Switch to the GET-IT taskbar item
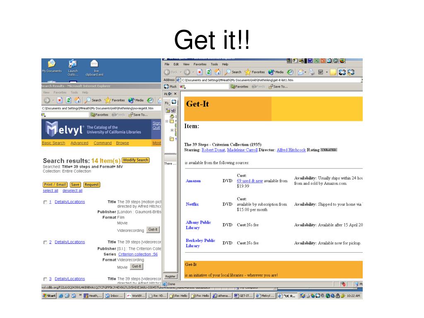424x318 pixels. (x=243, y=296)
